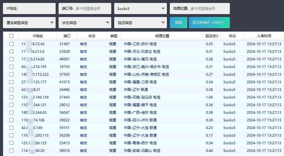This screenshot has width=284, height=156.
Task: Tick the checkbox for port 38016 row
Action: 11,151
